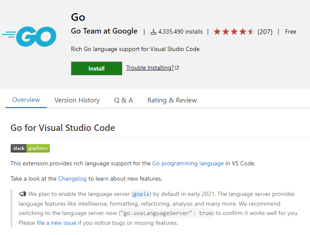Select the Rating & Review tab

(x=172, y=100)
